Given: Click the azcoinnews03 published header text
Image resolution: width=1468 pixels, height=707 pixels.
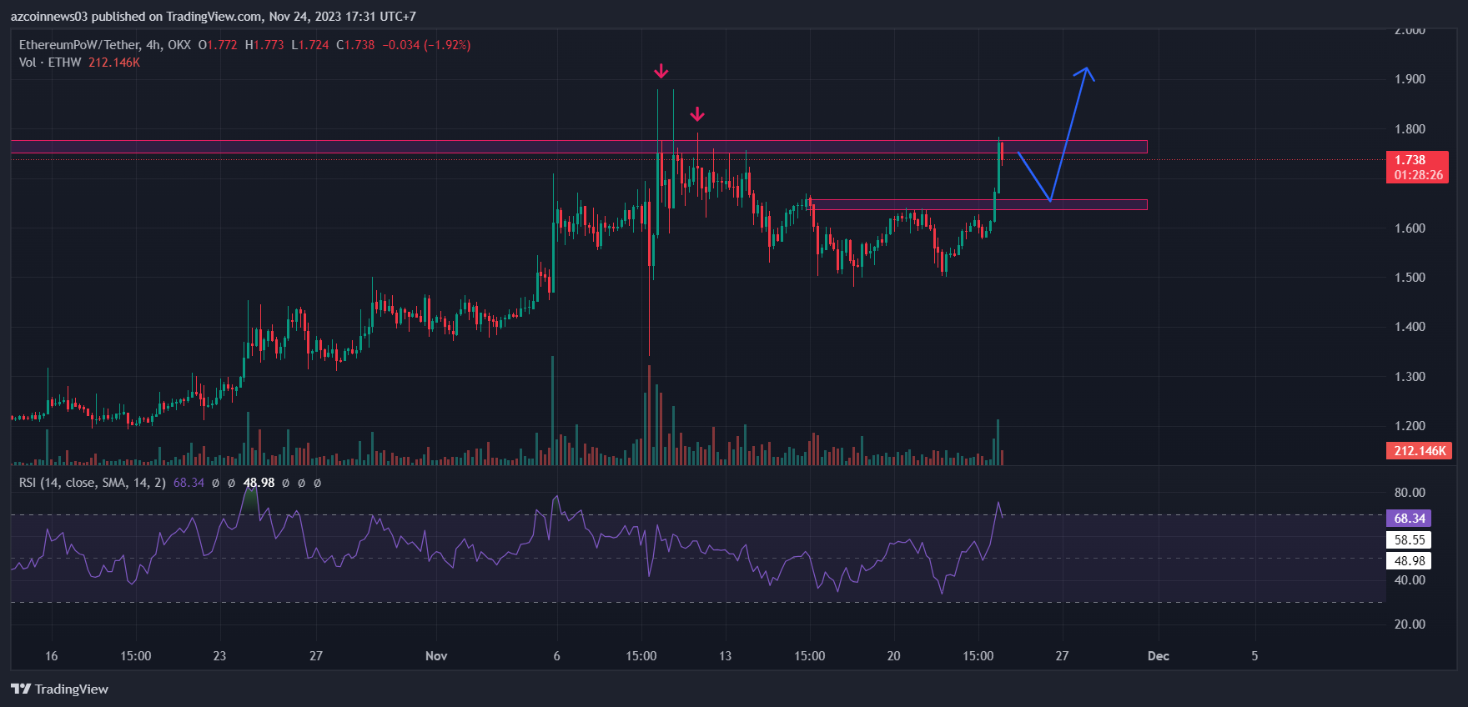Looking at the screenshot, I should click(x=213, y=17).
